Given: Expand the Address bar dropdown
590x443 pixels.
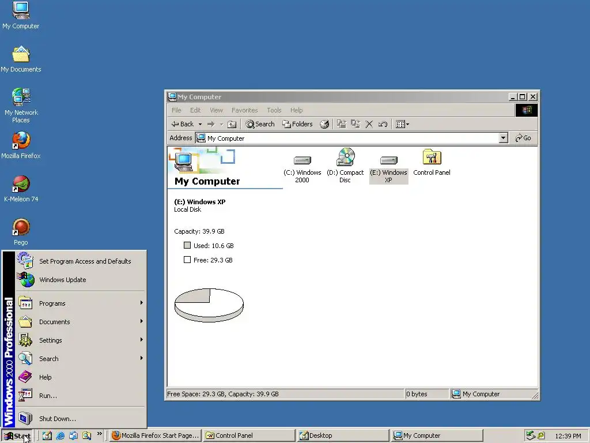Looking at the screenshot, I should [504, 138].
